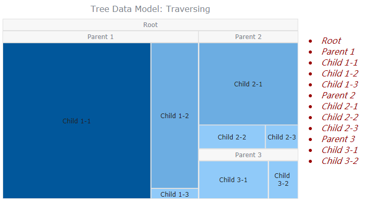Drill into the Parent 3 header
The image size is (365, 204).
click(248, 155)
